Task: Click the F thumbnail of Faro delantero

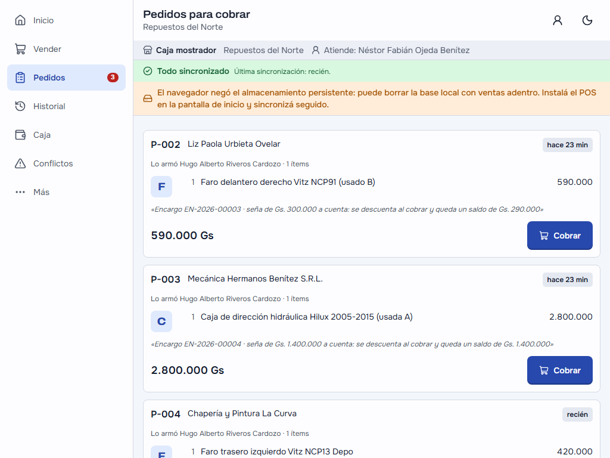Action: pyautogui.click(x=161, y=187)
